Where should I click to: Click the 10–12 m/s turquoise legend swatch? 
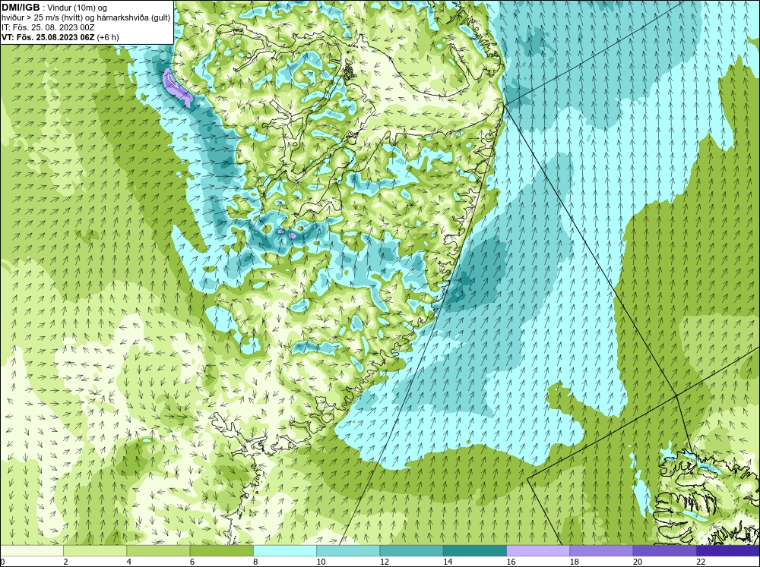pos(348,550)
